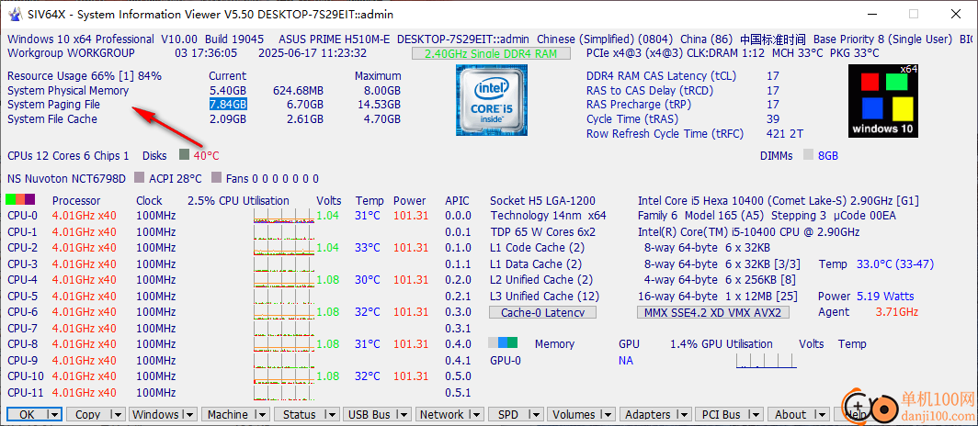Click the ACPI 28°C reading
The image size is (978, 426).
pos(176,179)
